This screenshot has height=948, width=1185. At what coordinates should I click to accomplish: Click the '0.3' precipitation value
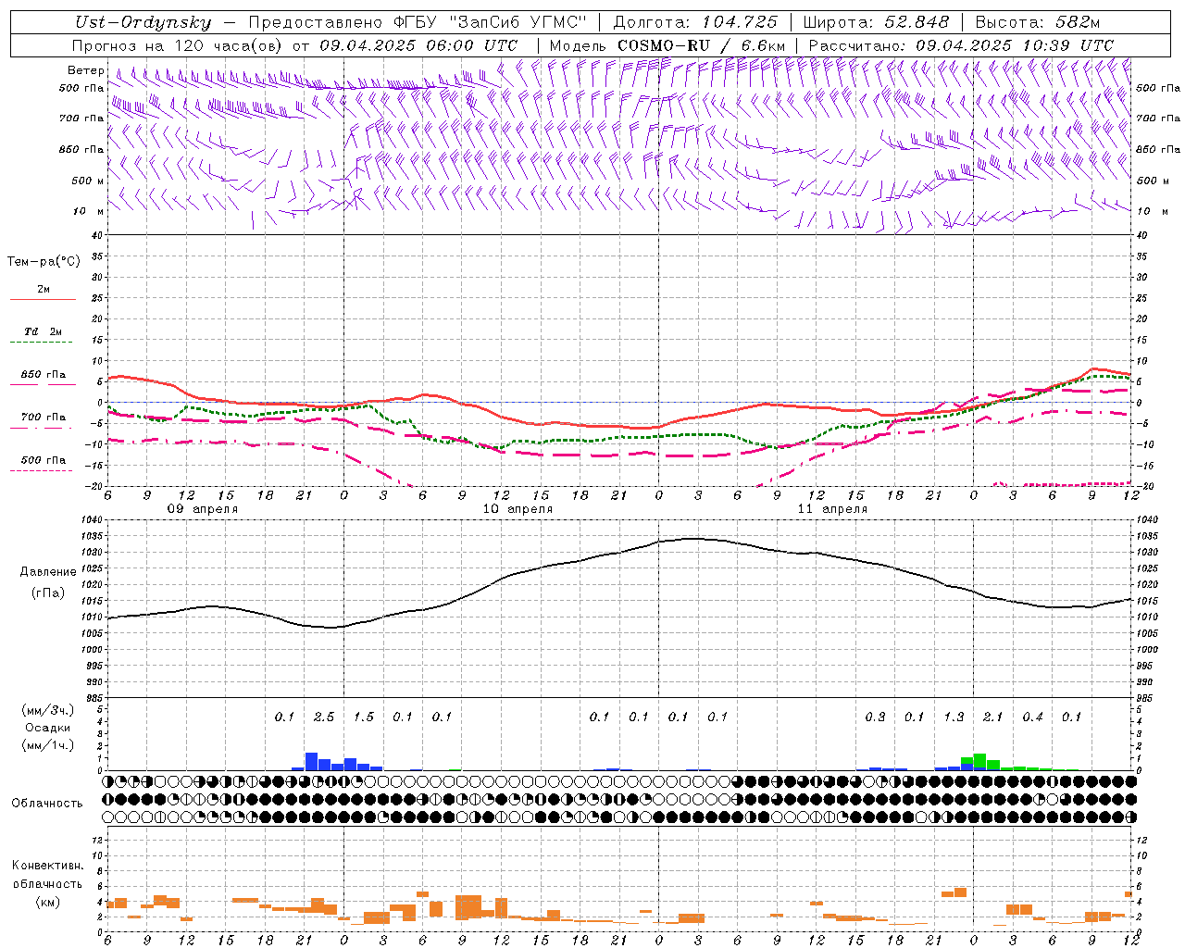[x=875, y=717]
